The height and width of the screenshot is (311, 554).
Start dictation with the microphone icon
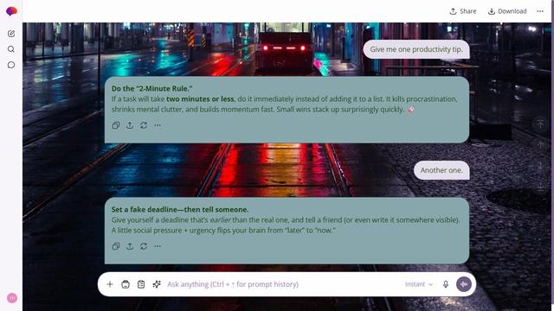coord(446,284)
